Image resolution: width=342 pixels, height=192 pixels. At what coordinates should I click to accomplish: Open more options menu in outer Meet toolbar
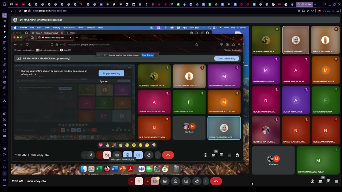tap(206, 181)
